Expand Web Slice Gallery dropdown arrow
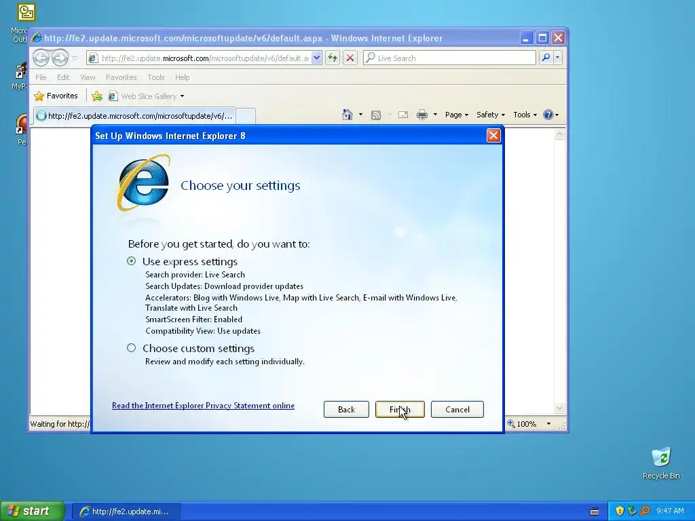This screenshot has height=521, width=695. 182,96
